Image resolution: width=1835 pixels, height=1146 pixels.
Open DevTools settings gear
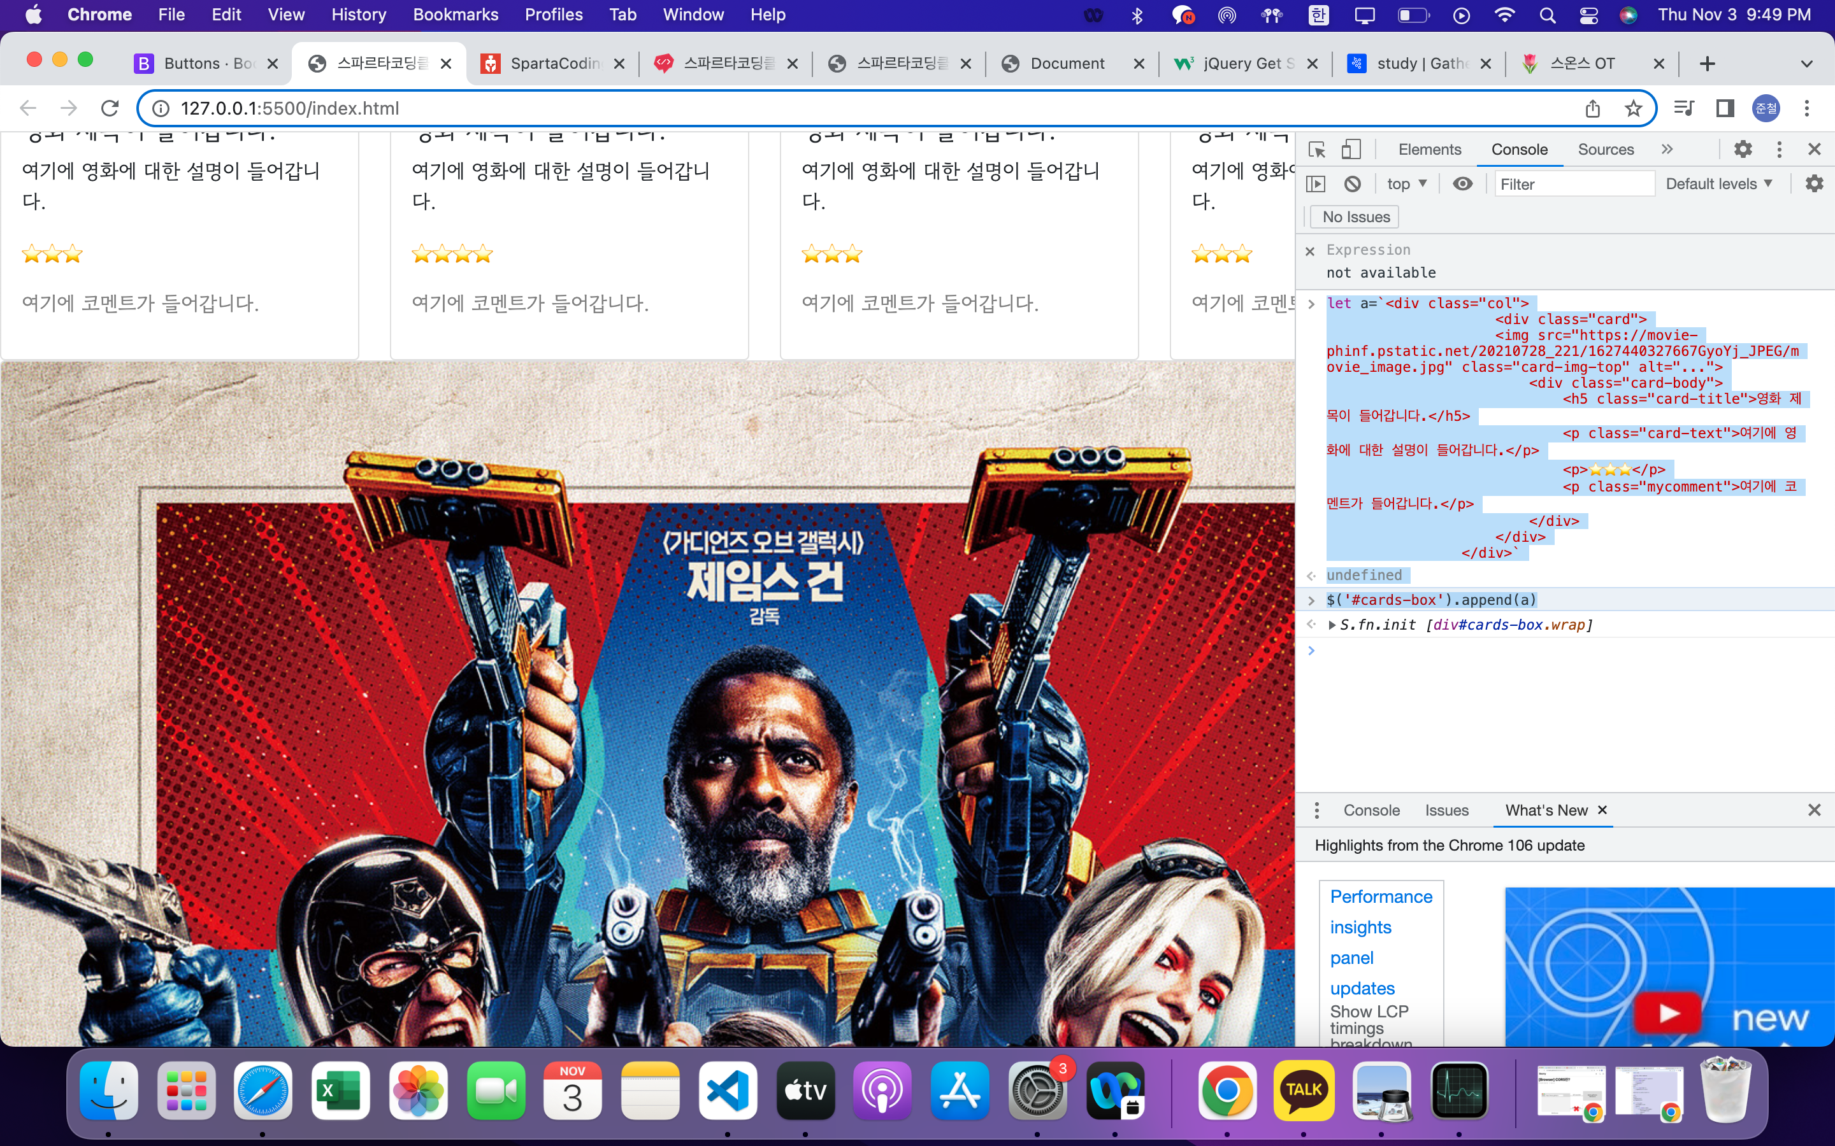click(1743, 150)
